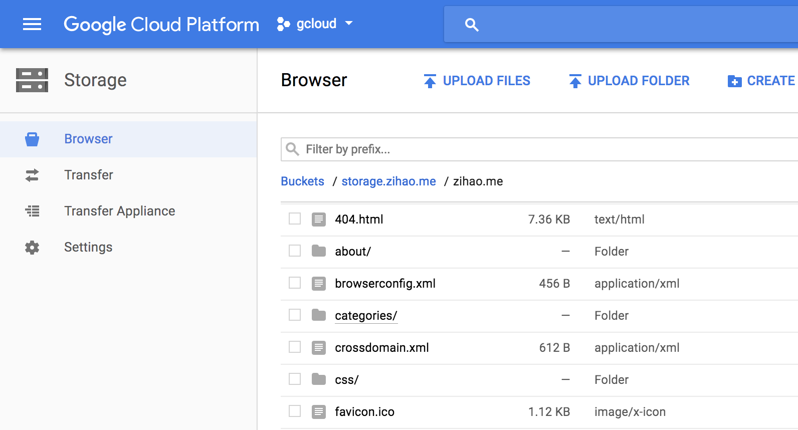
Task: Click the Transfer arrows icon
Action: 32,175
